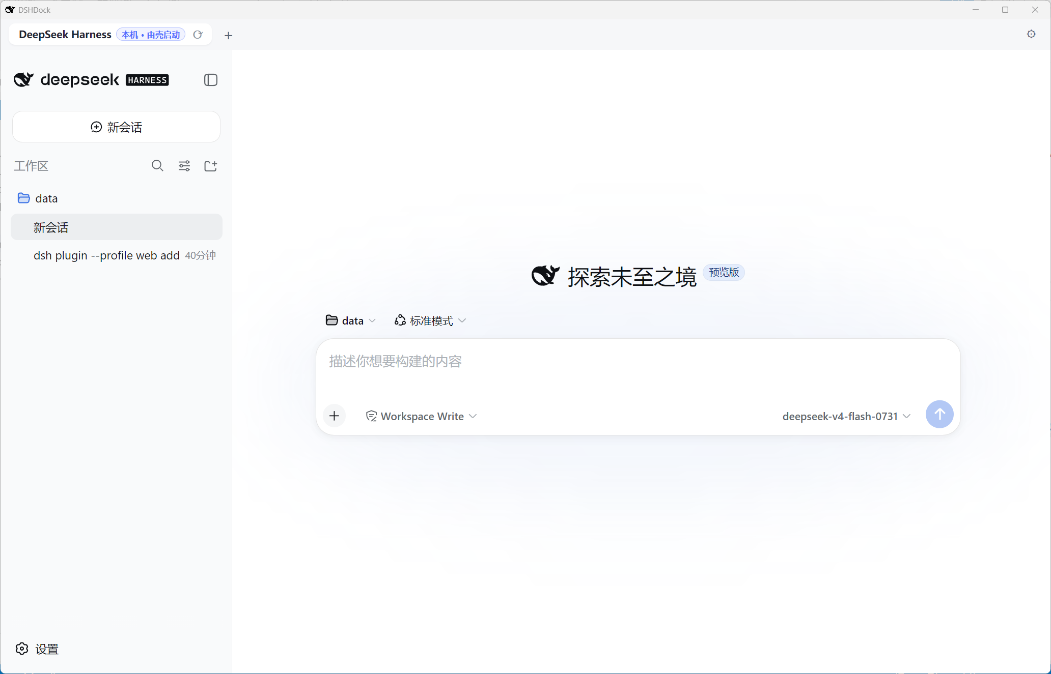Open the DSHDock gear settings icon

[x=1031, y=34]
